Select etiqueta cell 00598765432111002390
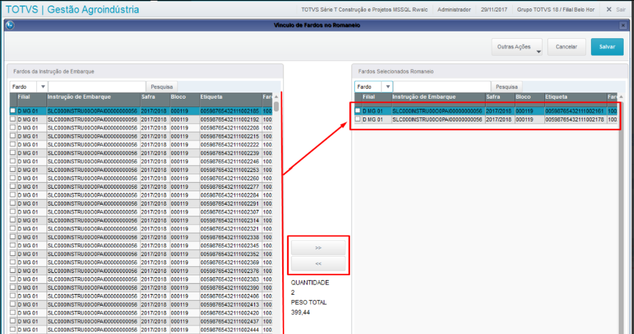Screen dimensions: 634x334 [231, 287]
